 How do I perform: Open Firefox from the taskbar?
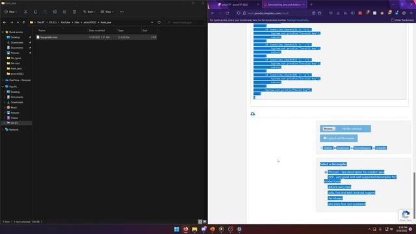185,229
